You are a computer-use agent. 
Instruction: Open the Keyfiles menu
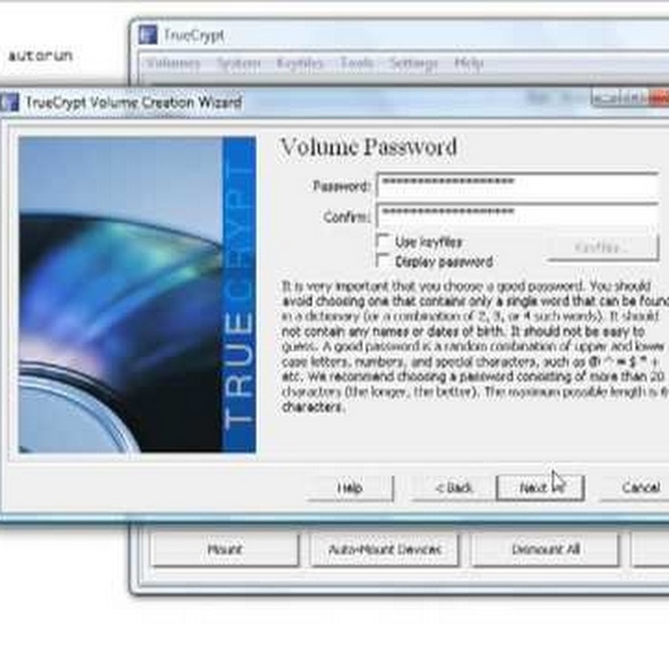point(300,64)
